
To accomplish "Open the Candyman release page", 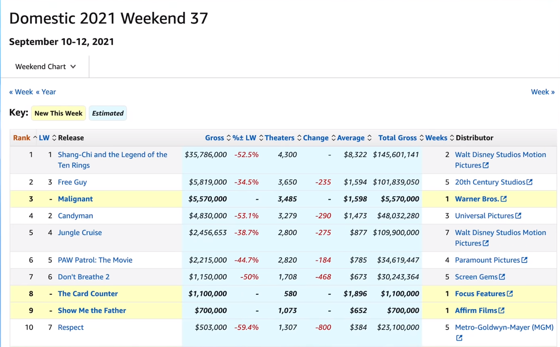I will 75,216.
